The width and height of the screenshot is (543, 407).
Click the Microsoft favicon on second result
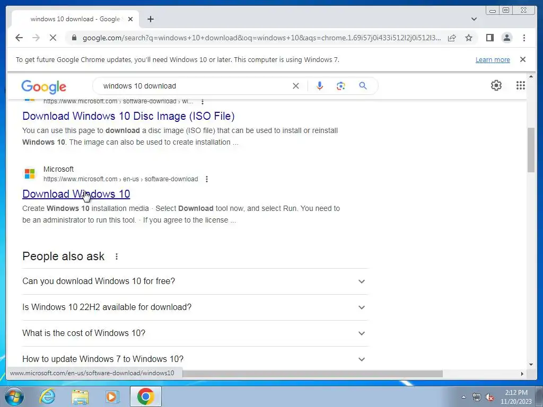click(30, 174)
